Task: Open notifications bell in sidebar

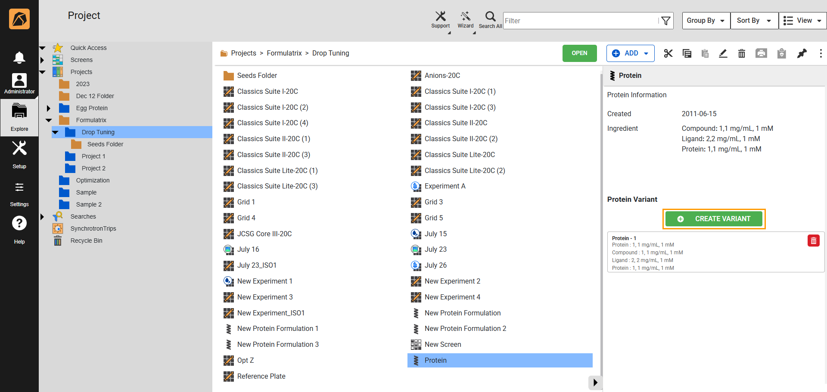Action: [19, 57]
